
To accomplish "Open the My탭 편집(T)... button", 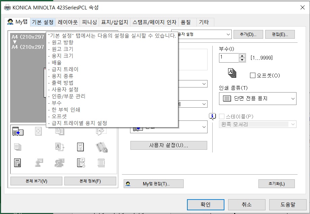I will [154, 184].
